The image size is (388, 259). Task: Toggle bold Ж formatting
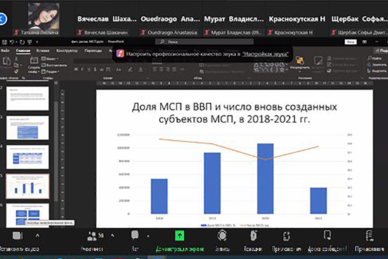[x=76, y=70]
